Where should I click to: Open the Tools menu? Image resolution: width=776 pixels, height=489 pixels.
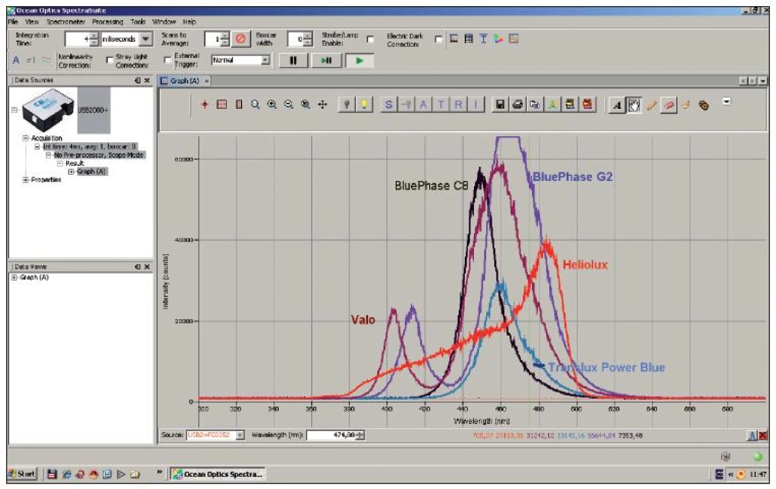[x=138, y=21]
